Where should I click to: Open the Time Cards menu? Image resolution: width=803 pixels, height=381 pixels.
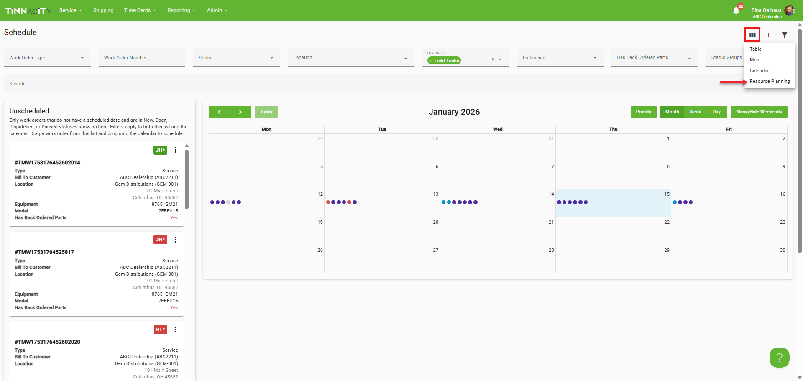click(x=140, y=10)
